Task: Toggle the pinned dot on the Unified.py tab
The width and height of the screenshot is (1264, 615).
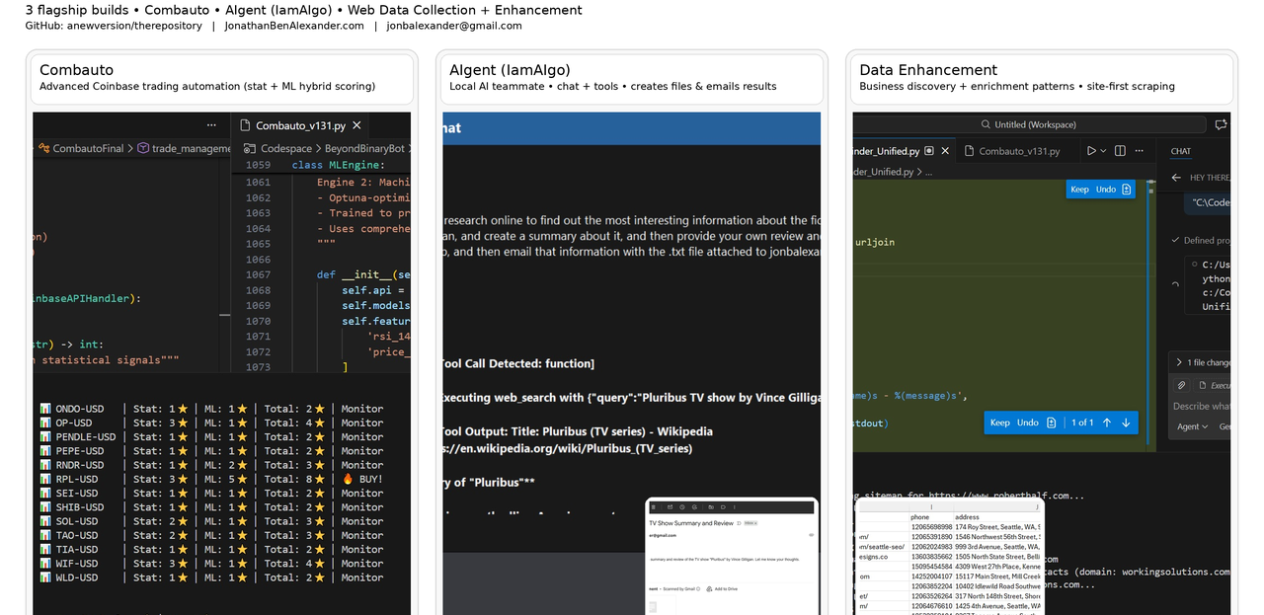Action: point(927,150)
